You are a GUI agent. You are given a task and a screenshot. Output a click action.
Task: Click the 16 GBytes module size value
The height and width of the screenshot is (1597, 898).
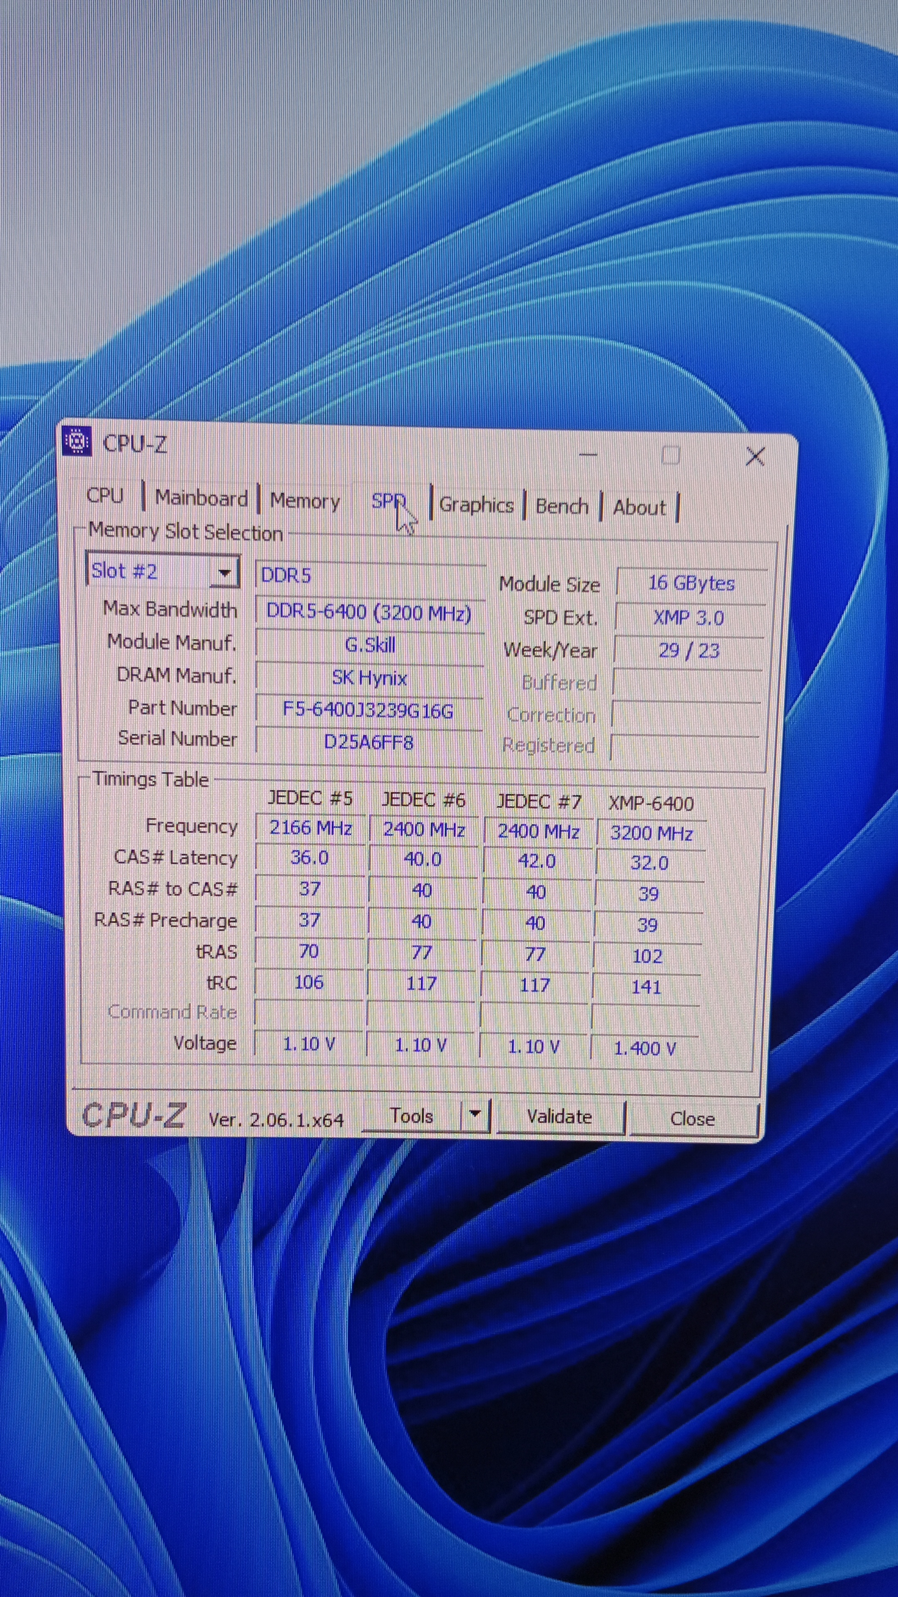[691, 583]
